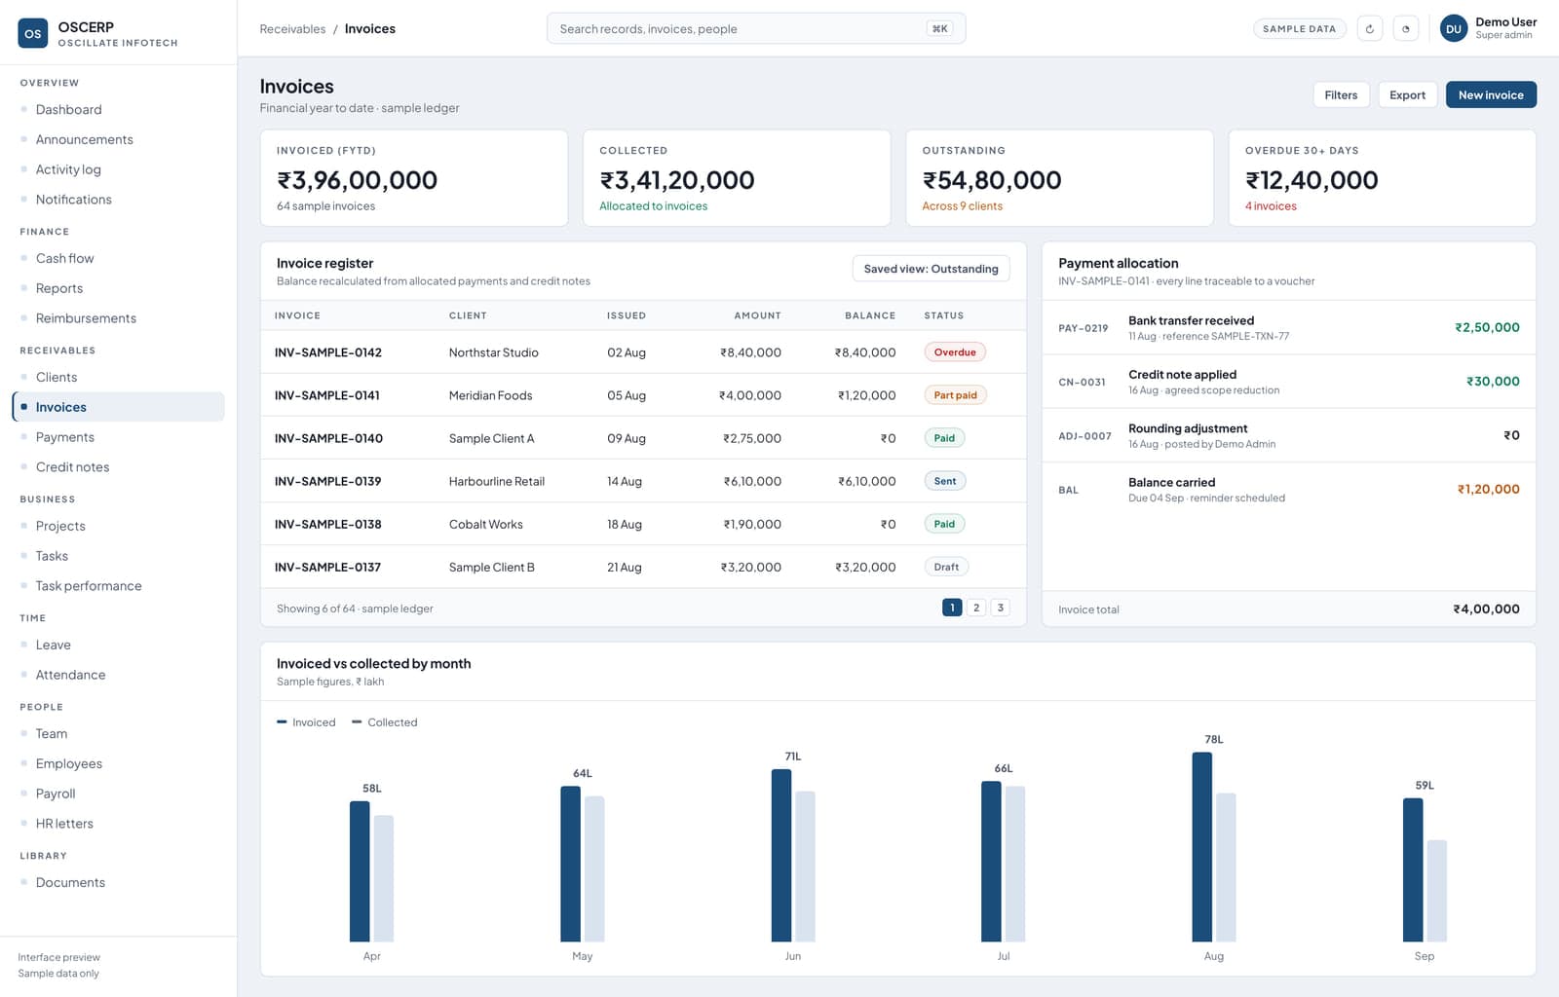
Task: Open the DU user avatar
Action: coord(1453,29)
